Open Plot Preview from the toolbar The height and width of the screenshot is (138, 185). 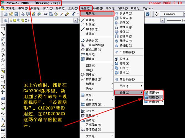point(28,14)
